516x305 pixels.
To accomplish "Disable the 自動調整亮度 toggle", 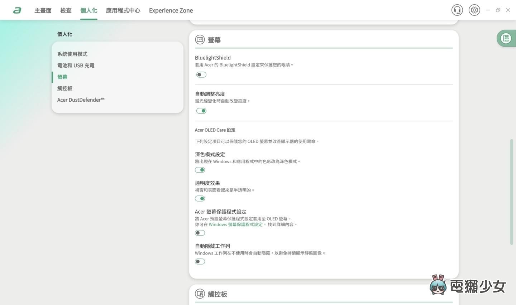I will [x=201, y=111].
